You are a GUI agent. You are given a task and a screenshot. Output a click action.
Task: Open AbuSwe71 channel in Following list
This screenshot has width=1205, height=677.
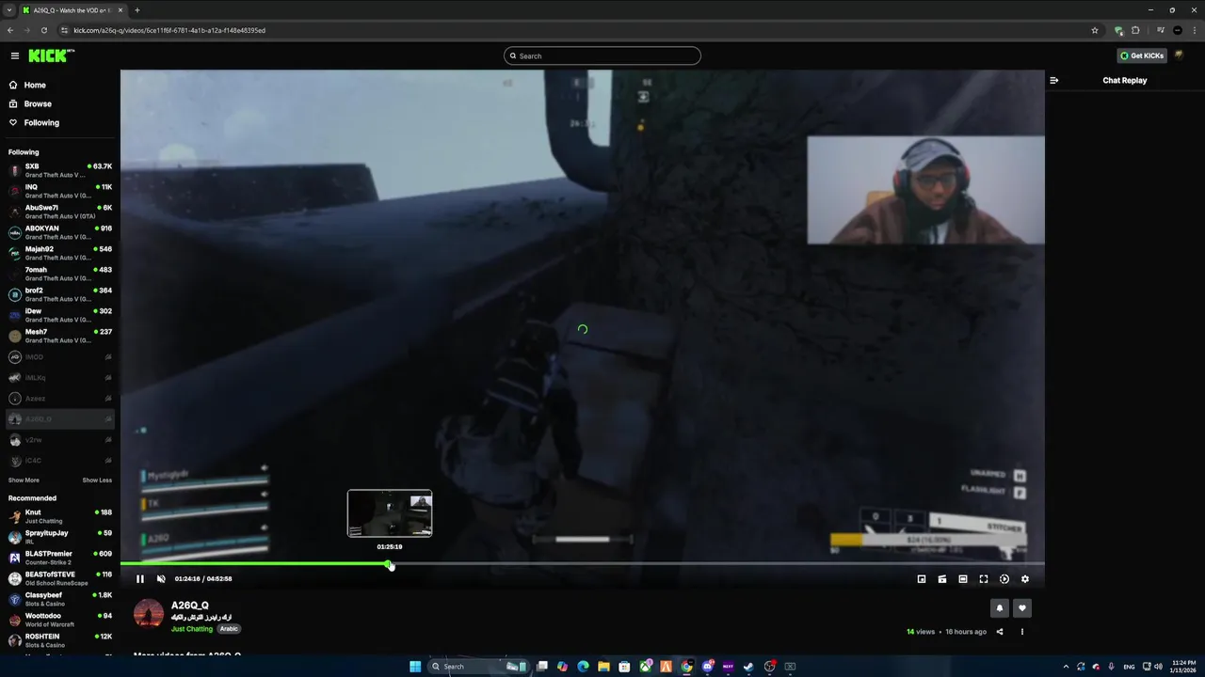click(x=60, y=212)
